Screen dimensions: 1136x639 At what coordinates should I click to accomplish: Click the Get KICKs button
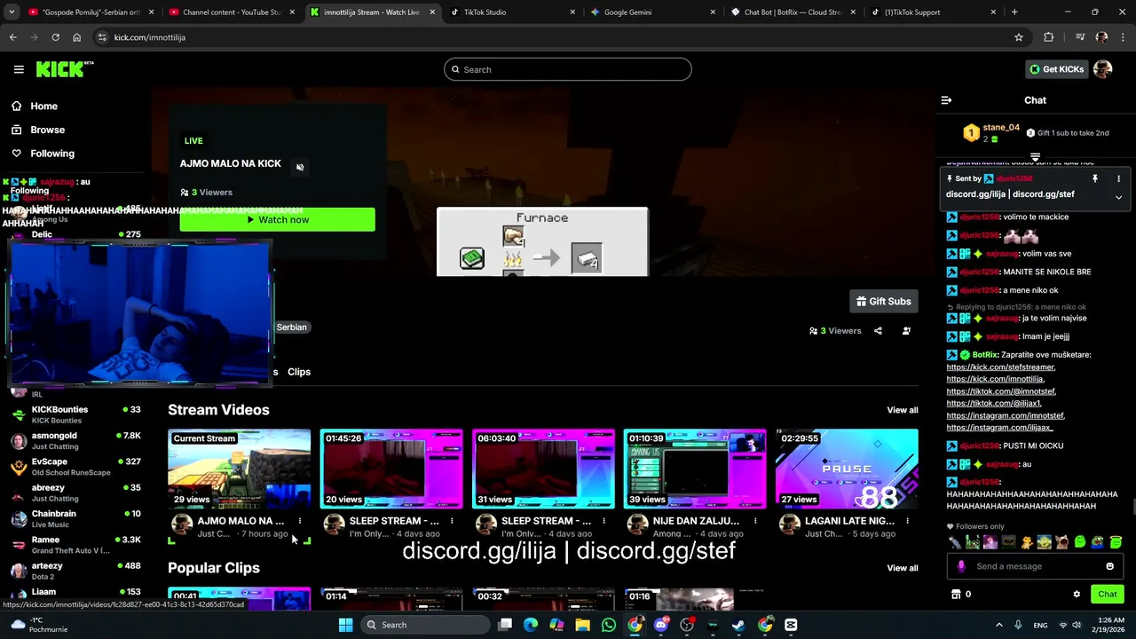coord(1056,69)
